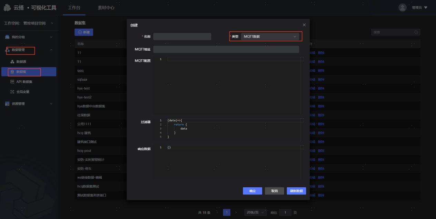The width and height of the screenshot is (436, 219).
Task: Open 数据源 in the sidebar
Action: [x=21, y=62]
